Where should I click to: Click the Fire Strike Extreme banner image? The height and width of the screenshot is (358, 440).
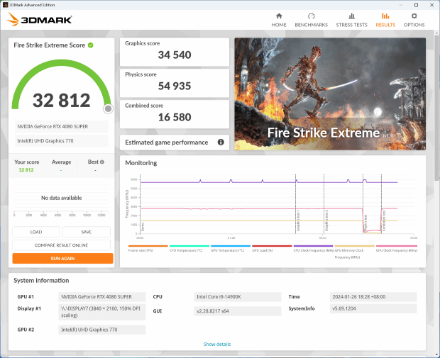[330, 94]
